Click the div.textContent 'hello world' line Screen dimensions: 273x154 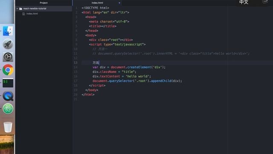pyautogui.click(x=122, y=76)
